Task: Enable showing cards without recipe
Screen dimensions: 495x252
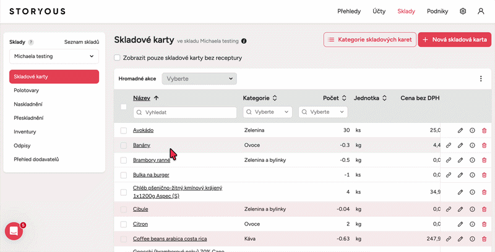Action: [x=118, y=58]
